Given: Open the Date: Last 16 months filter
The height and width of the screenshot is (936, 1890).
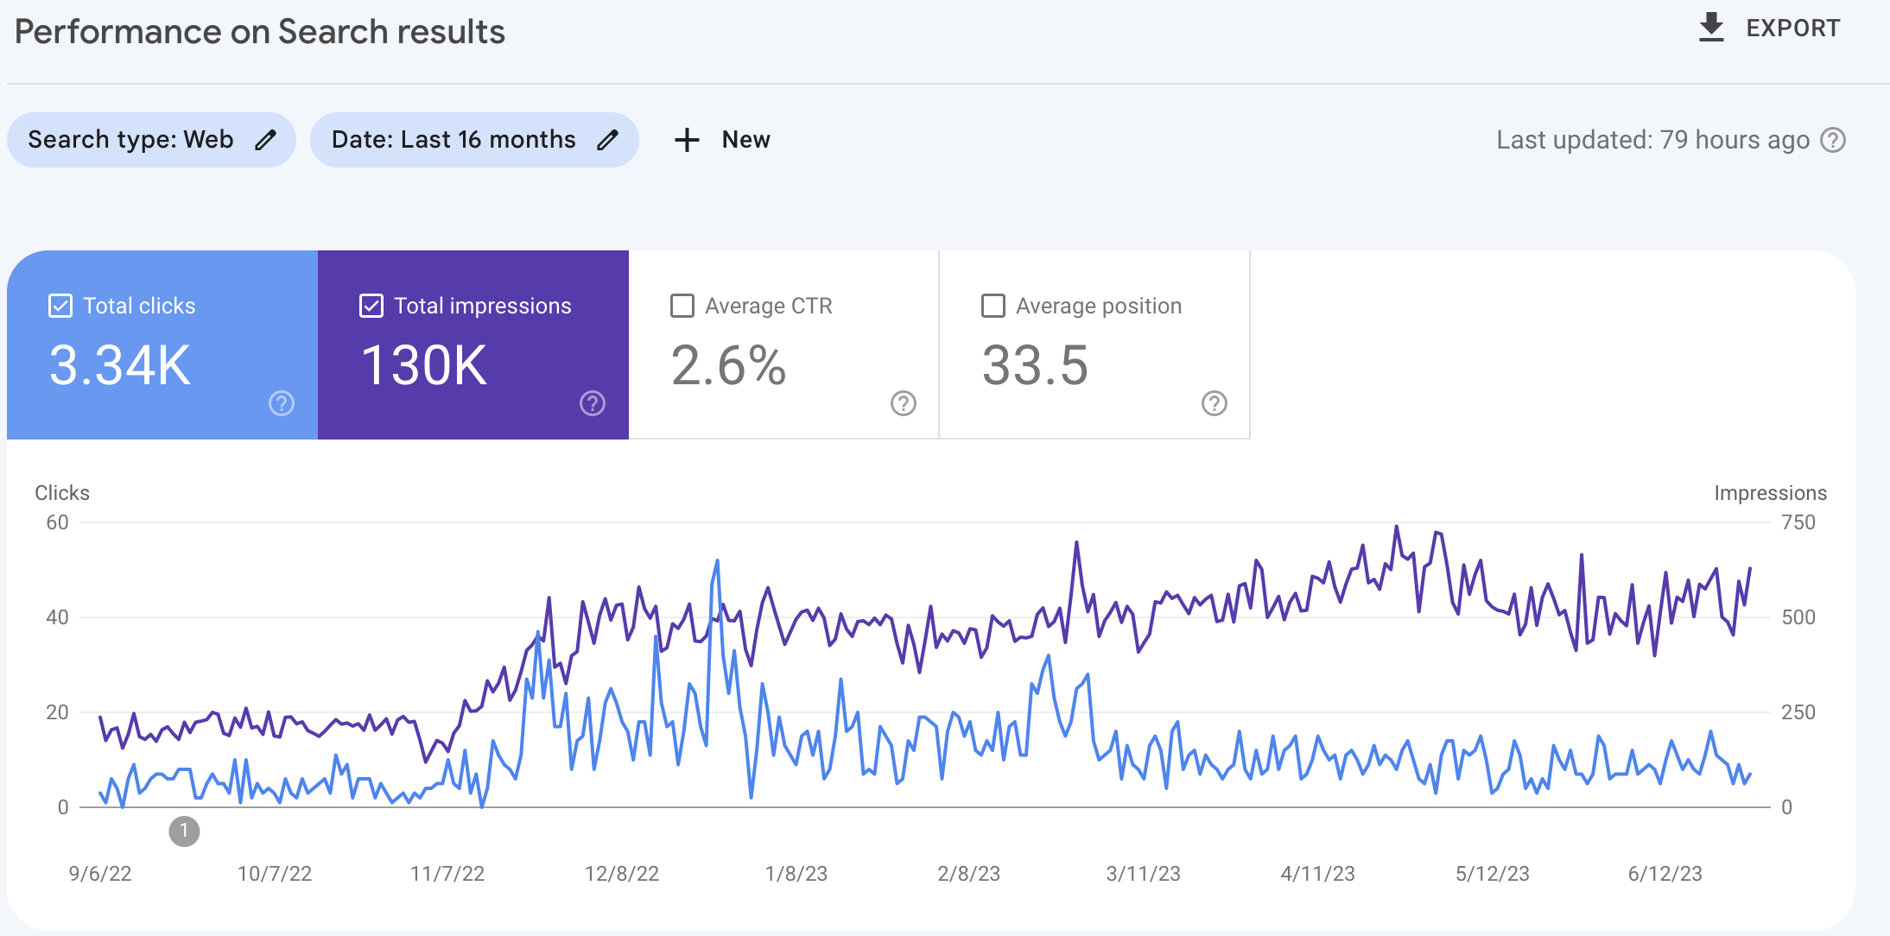Looking at the screenshot, I should [453, 140].
